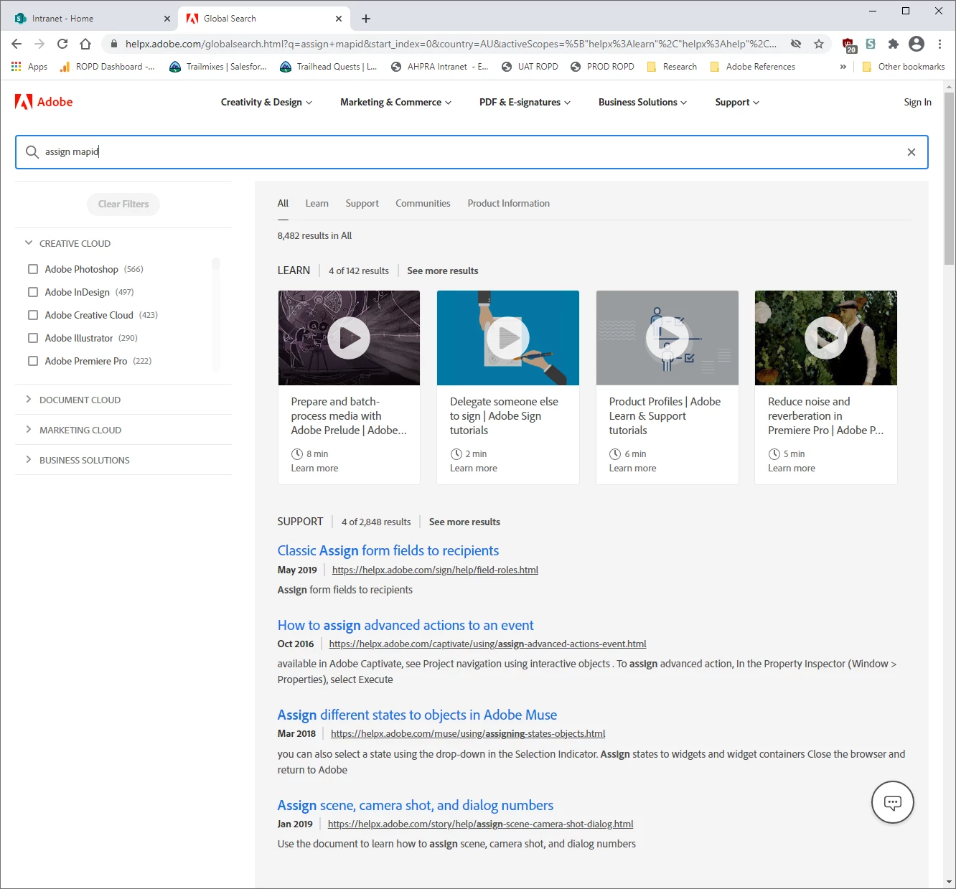Close the Intranet - Home tab
The image size is (956, 889).
click(167, 19)
